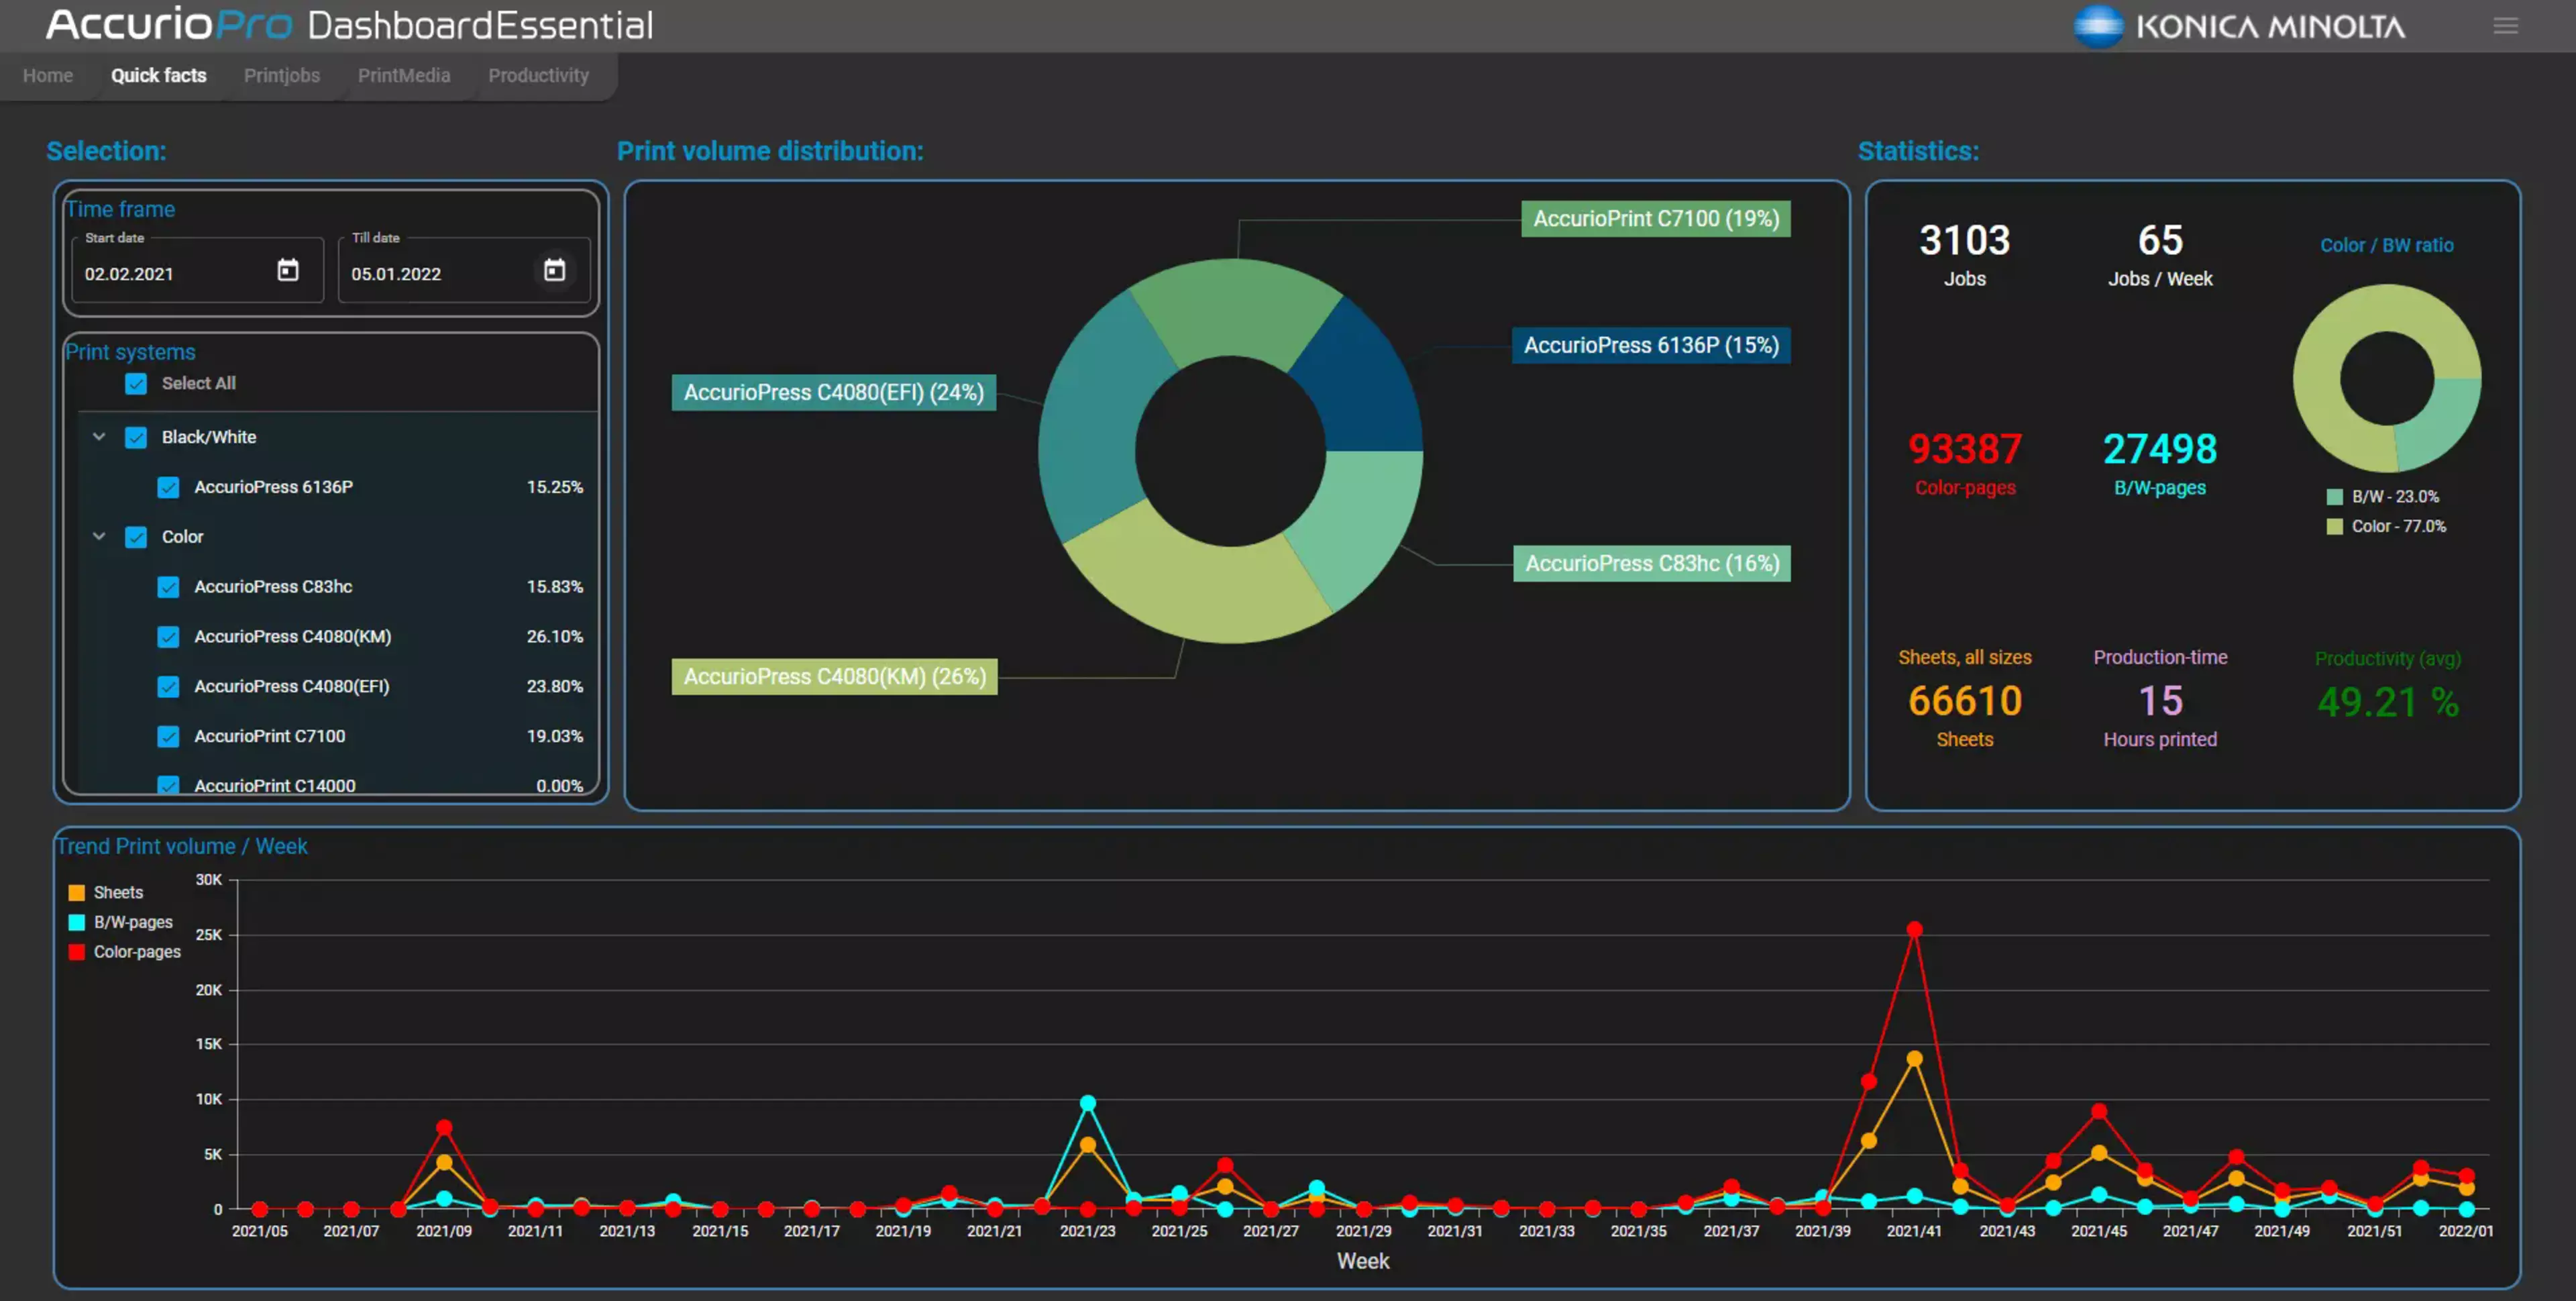This screenshot has width=2576, height=1301.
Task: Toggle Sheets series in trend legend
Action: 106,893
